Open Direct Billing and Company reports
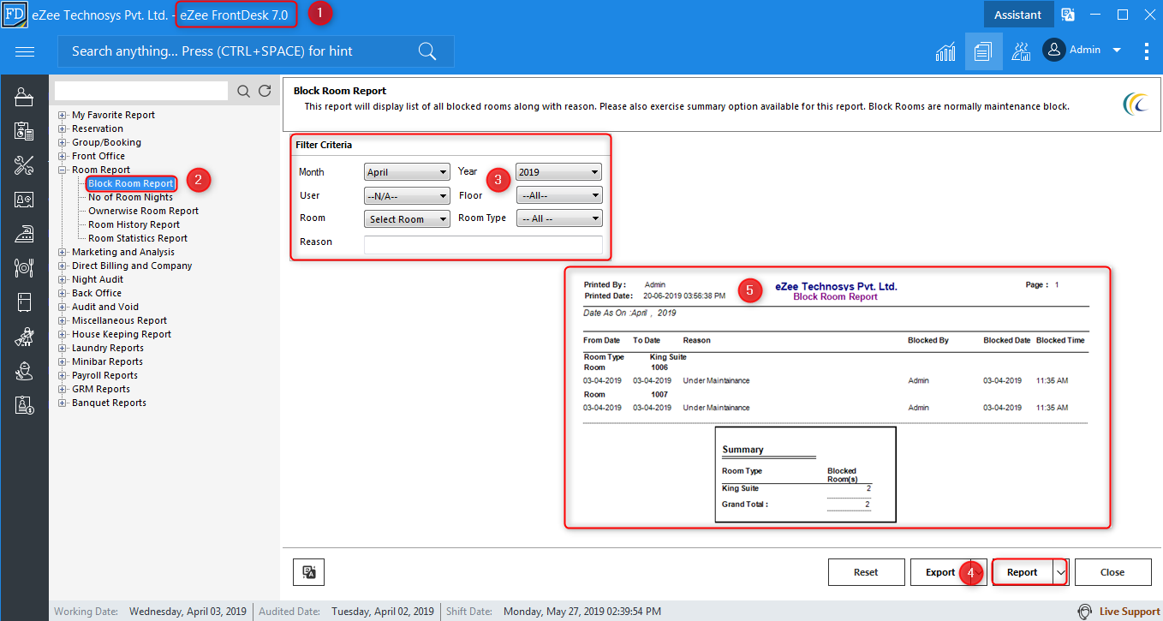The width and height of the screenshot is (1163, 621). [132, 266]
